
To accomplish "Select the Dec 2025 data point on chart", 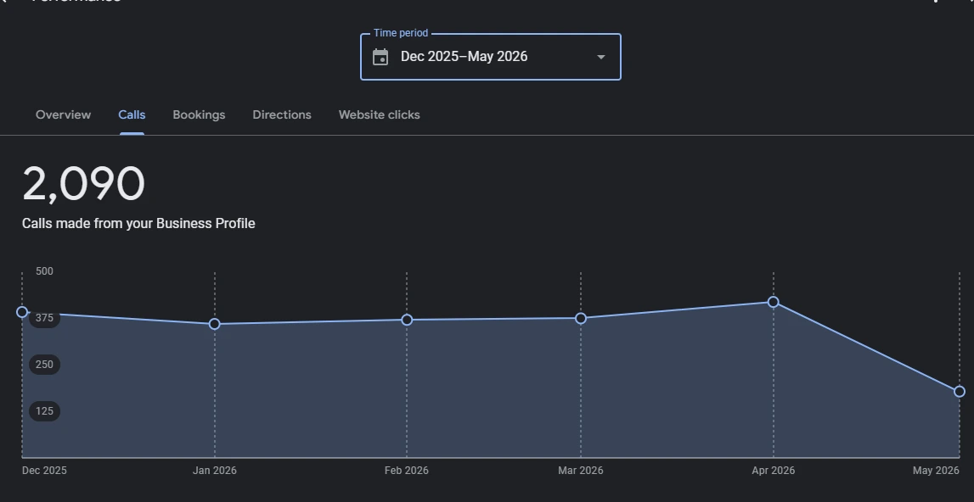I will click(22, 312).
